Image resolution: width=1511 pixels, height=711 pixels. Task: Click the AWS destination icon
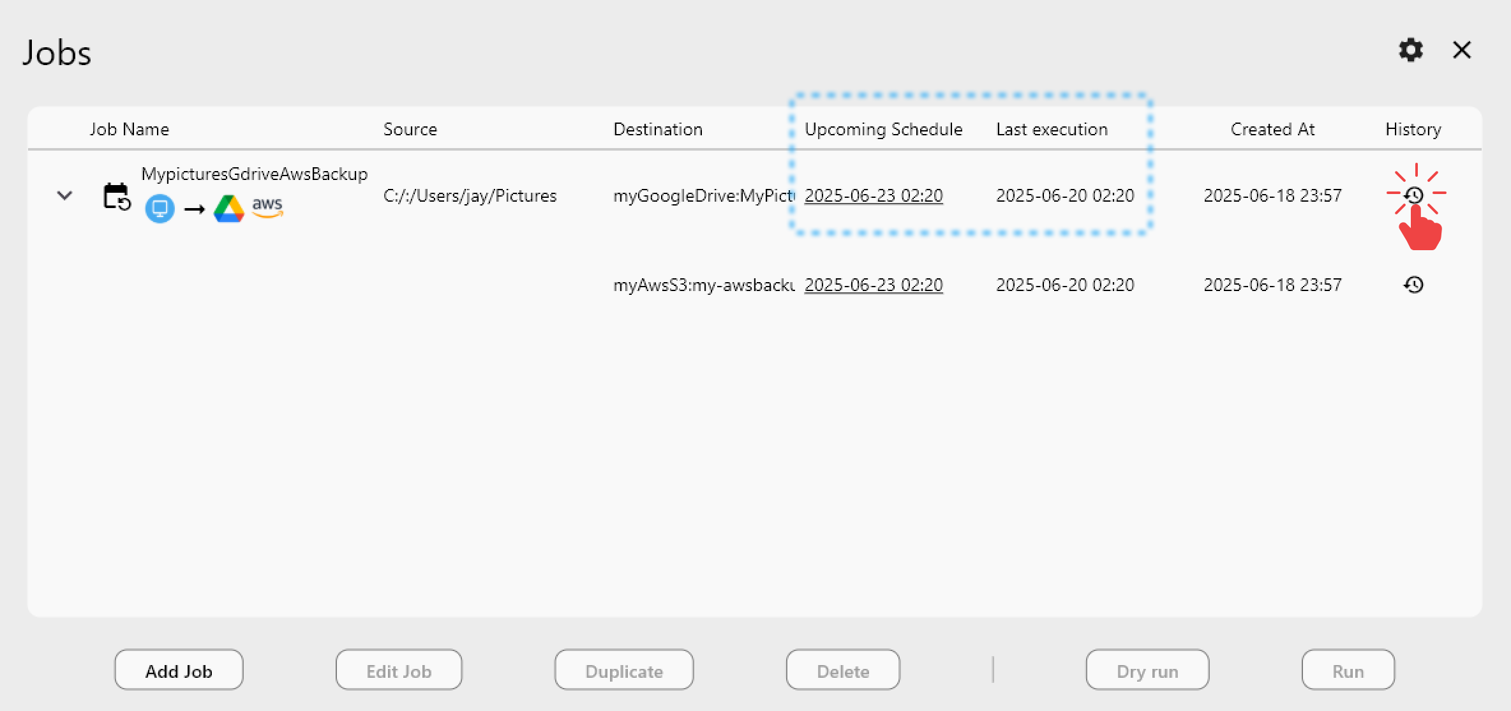coord(267,207)
